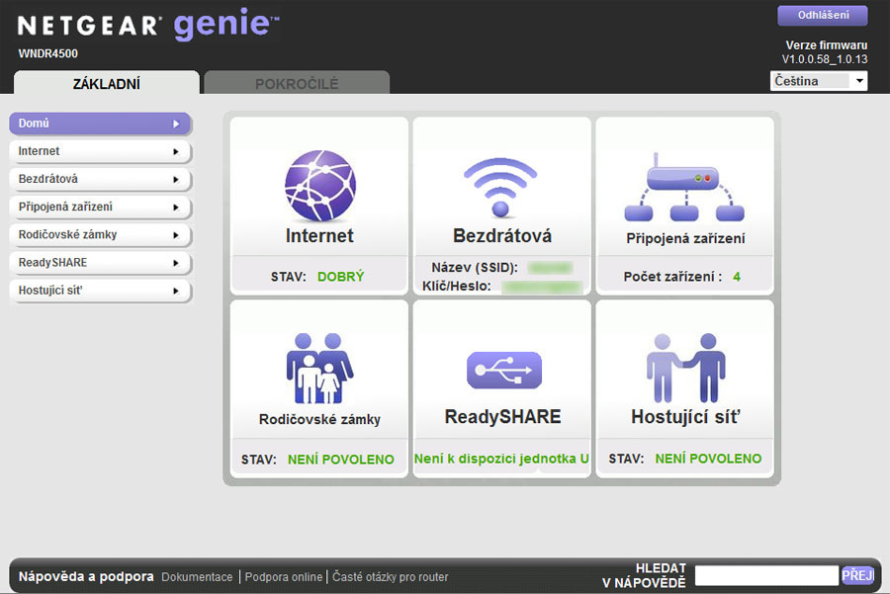
Task: Click the blurred Klíč/Heslo password value
Action: [x=542, y=287]
